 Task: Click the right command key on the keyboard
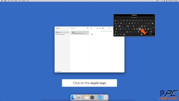tap(142, 35)
